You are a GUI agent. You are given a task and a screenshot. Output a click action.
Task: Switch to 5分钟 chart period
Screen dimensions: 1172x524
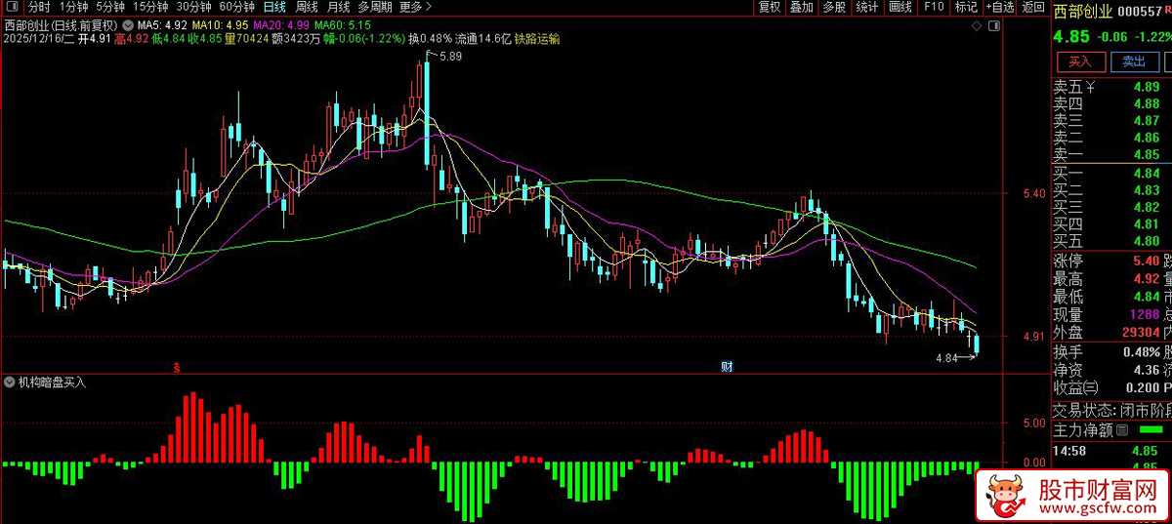(110, 7)
